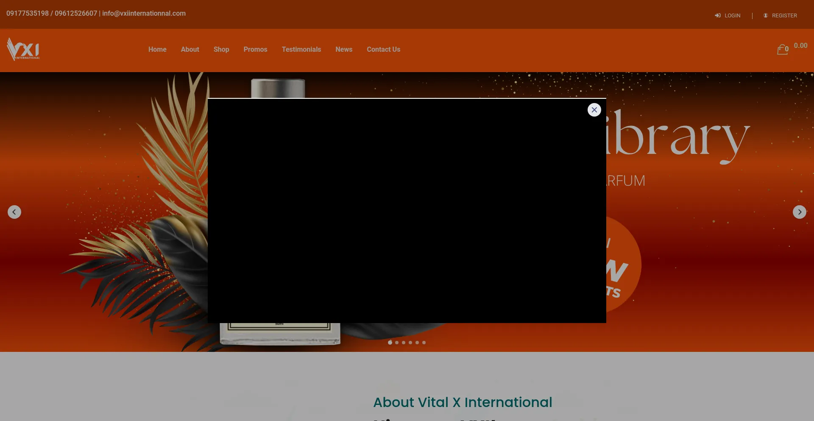Select the sixth slider pagination dot

coord(424,343)
